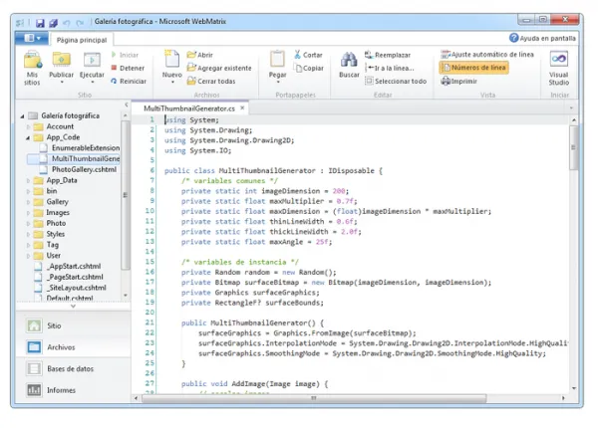This screenshot has width=598, height=428.
Task: Select EnumerableExtension file in tree
Action: (x=82, y=147)
